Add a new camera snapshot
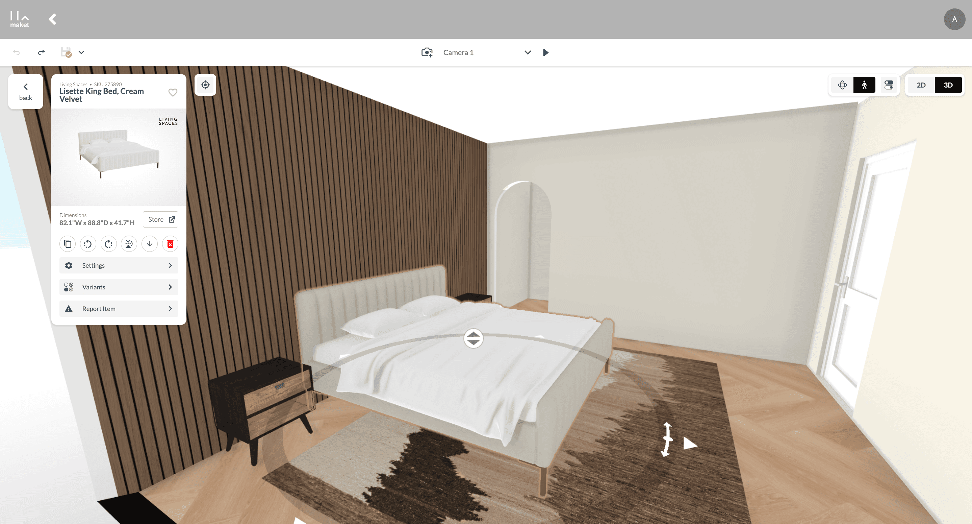972x524 pixels. 427,52
